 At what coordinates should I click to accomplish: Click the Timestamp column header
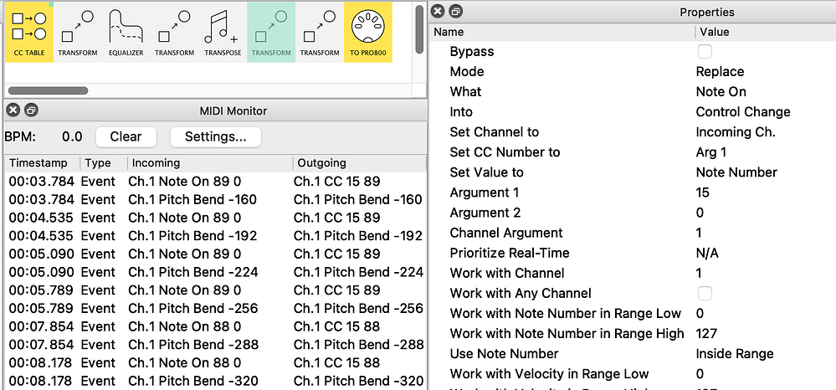coord(42,163)
